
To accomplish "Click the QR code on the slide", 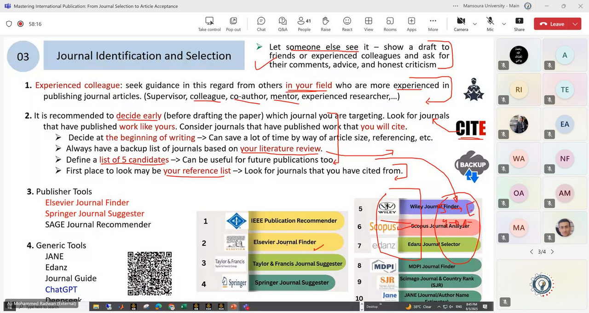I will coord(150,273).
